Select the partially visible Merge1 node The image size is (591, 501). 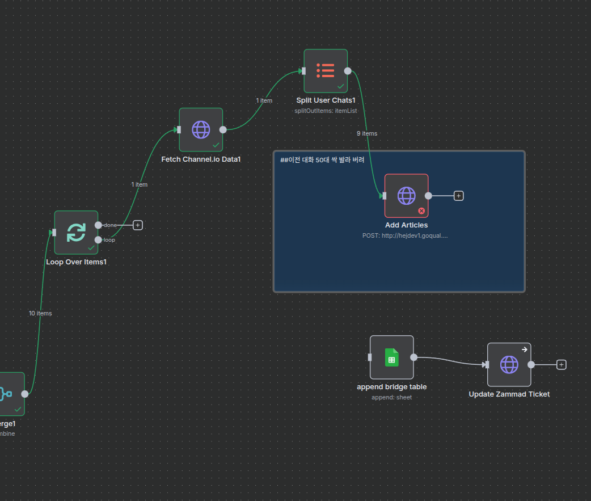coord(9,394)
